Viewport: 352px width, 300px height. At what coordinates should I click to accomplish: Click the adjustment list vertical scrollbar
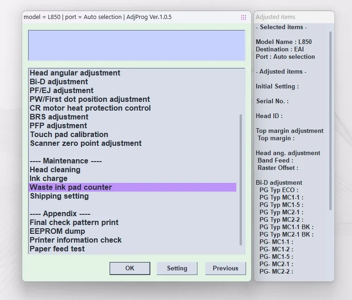(x=241, y=180)
